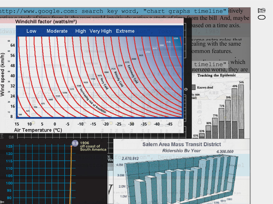
Task: Click the Tracking the Epidemic title
Action: [216, 75]
